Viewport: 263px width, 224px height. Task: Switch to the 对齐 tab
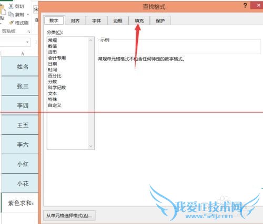click(x=75, y=21)
